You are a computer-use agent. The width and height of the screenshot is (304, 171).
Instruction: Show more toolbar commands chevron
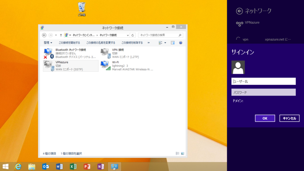pyautogui.click(x=149, y=43)
